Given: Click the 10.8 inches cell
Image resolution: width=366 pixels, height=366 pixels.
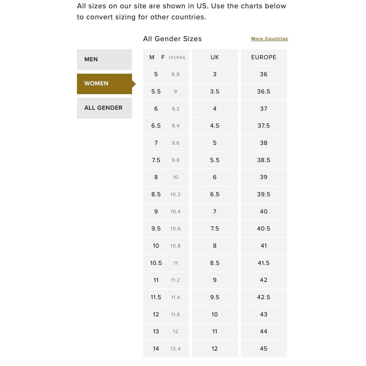Looking at the screenshot, I should [175, 246].
